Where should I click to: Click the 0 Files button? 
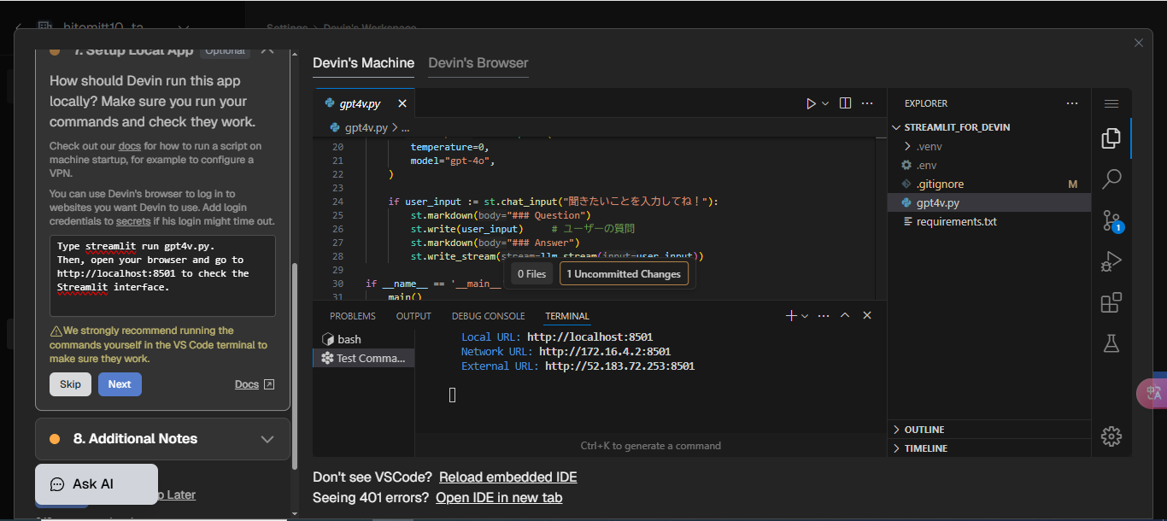click(x=531, y=274)
